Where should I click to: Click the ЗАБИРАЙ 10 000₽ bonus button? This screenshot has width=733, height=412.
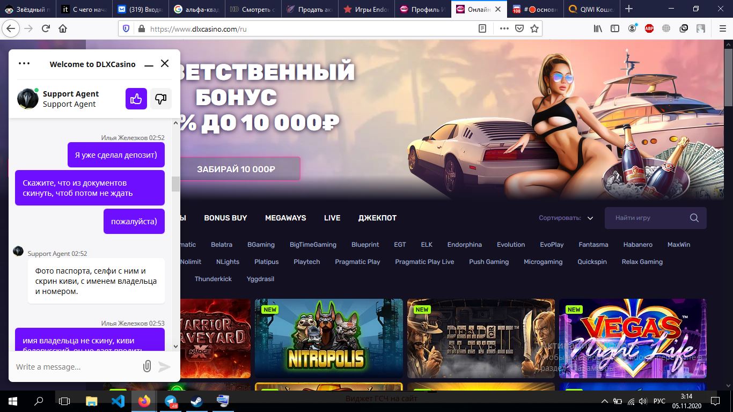coord(236,169)
